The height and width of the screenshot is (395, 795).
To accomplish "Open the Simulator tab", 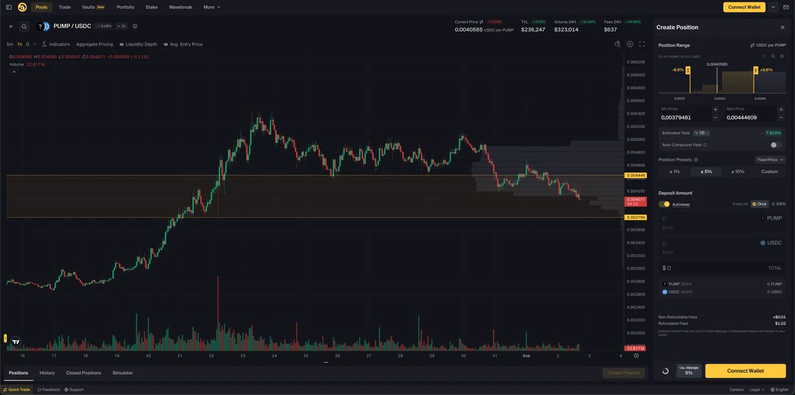I will coord(123,373).
